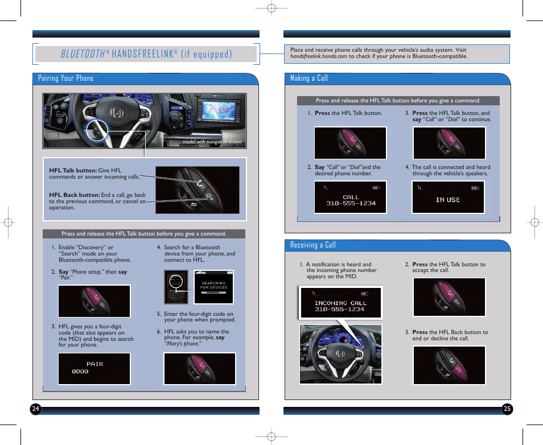Screen dimensions: 543x445
Task: Click pairing step 2 Say Phone setup text
Action: pos(89,274)
